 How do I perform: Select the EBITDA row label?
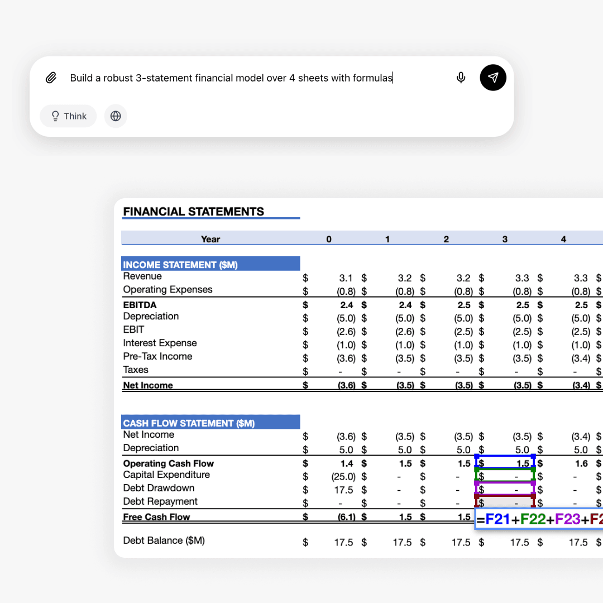[x=140, y=305]
